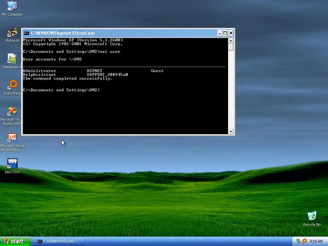Close the cmd.exe window

coord(231,33)
